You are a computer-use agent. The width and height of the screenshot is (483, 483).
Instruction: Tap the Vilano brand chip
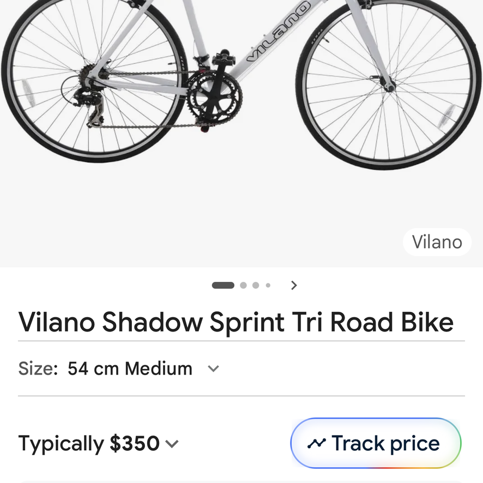pyautogui.click(x=437, y=242)
